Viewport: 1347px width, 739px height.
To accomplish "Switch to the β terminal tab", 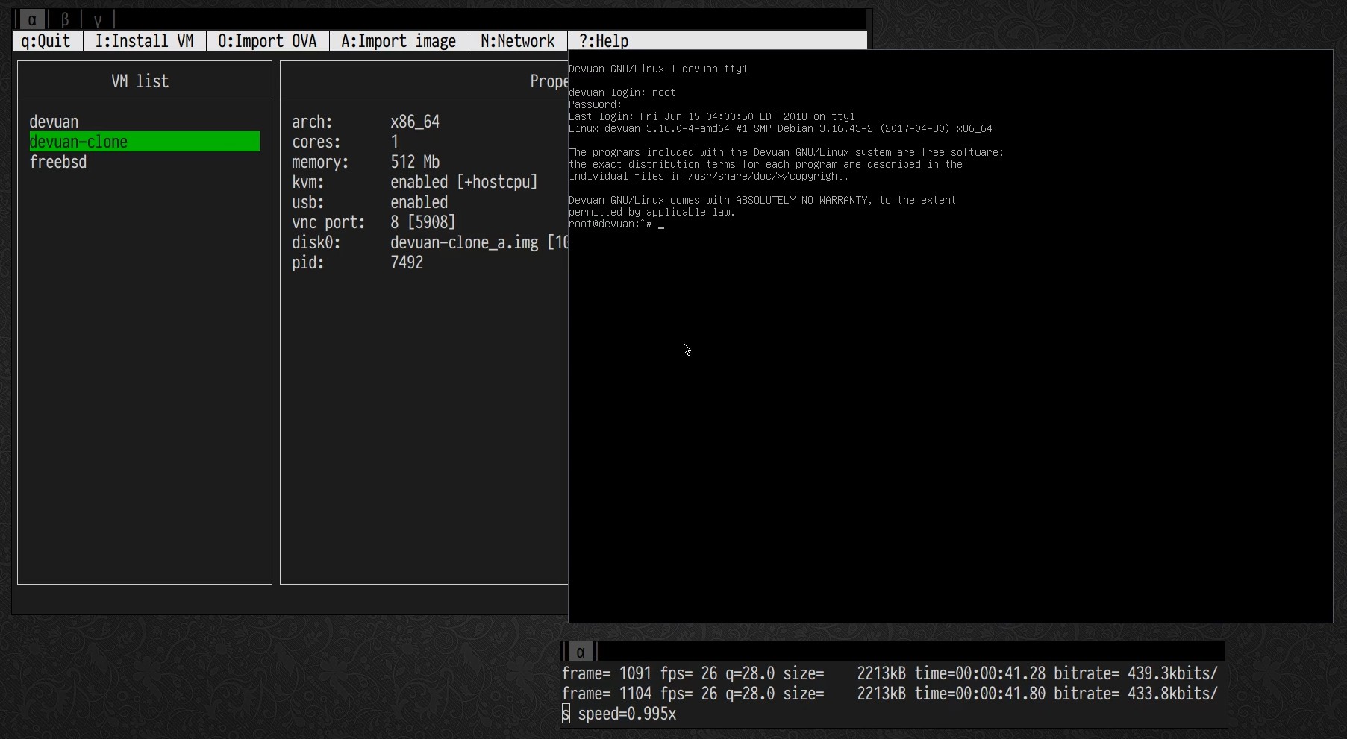I will click(65, 19).
